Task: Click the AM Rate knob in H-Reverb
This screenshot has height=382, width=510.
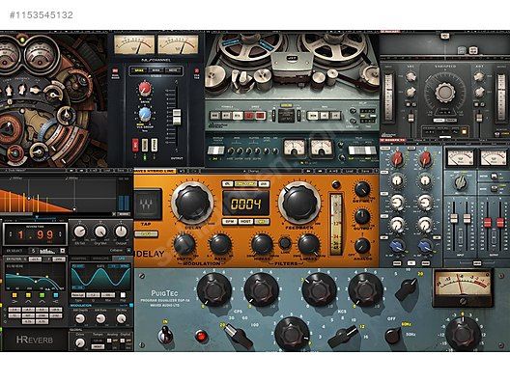Action: (x=100, y=318)
